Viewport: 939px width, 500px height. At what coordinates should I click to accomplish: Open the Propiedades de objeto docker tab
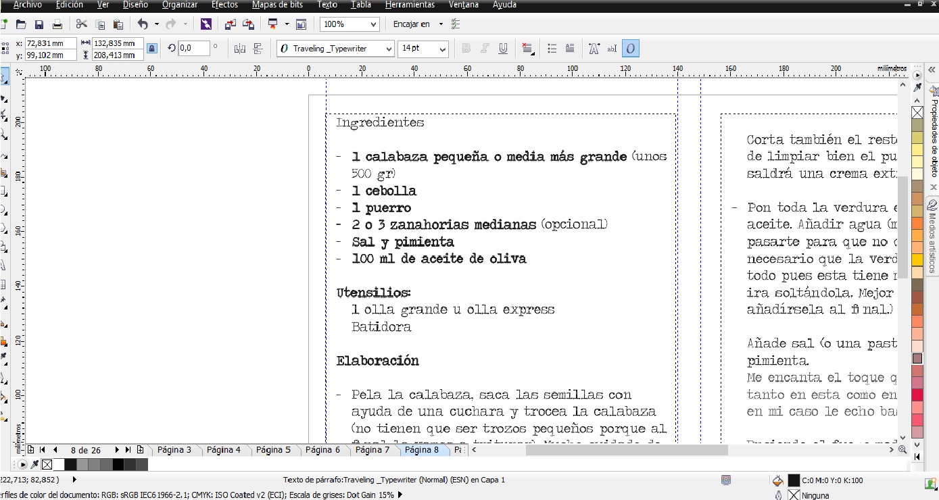coord(933,132)
